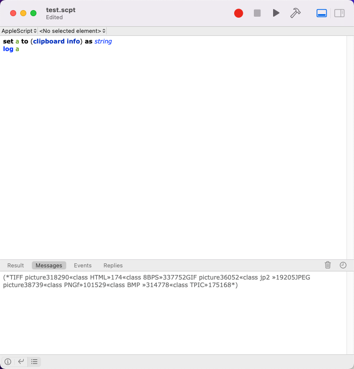Click the 'log a' script line
This screenshot has height=369, width=354.
[11, 49]
